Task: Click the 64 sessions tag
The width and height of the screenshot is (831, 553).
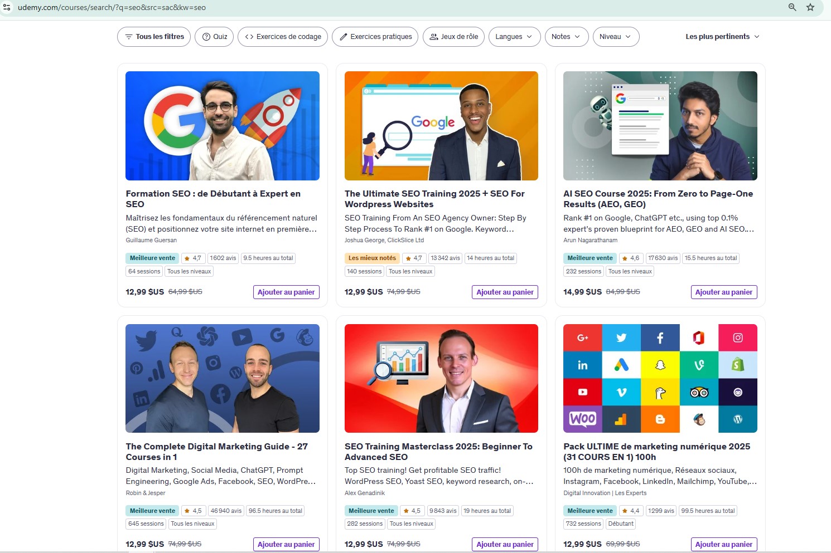Action: click(x=144, y=271)
